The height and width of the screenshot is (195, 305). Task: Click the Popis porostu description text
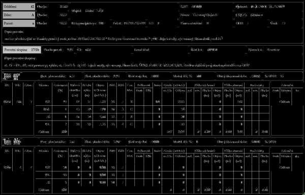[113, 39]
